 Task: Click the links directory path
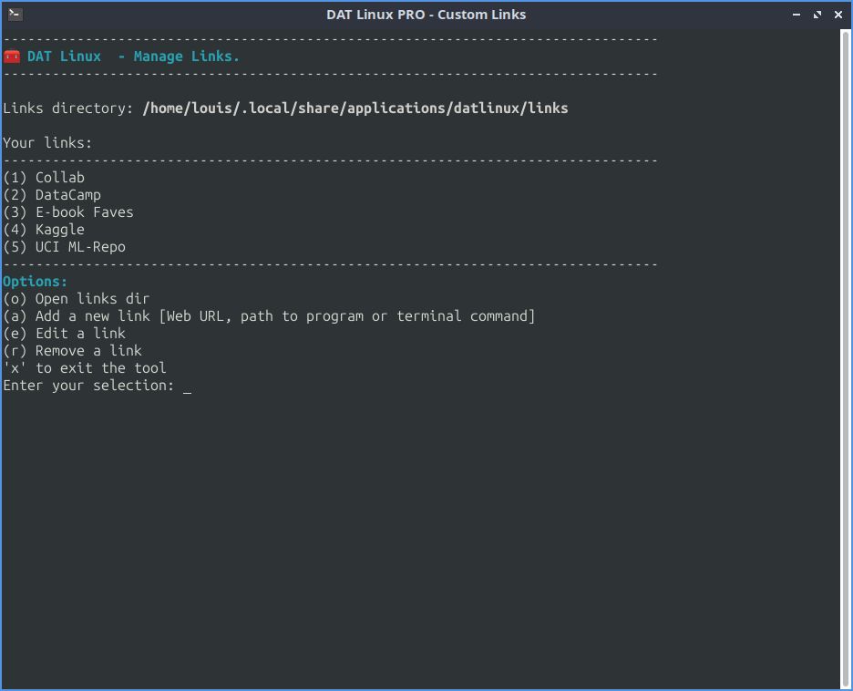click(x=355, y=108)
